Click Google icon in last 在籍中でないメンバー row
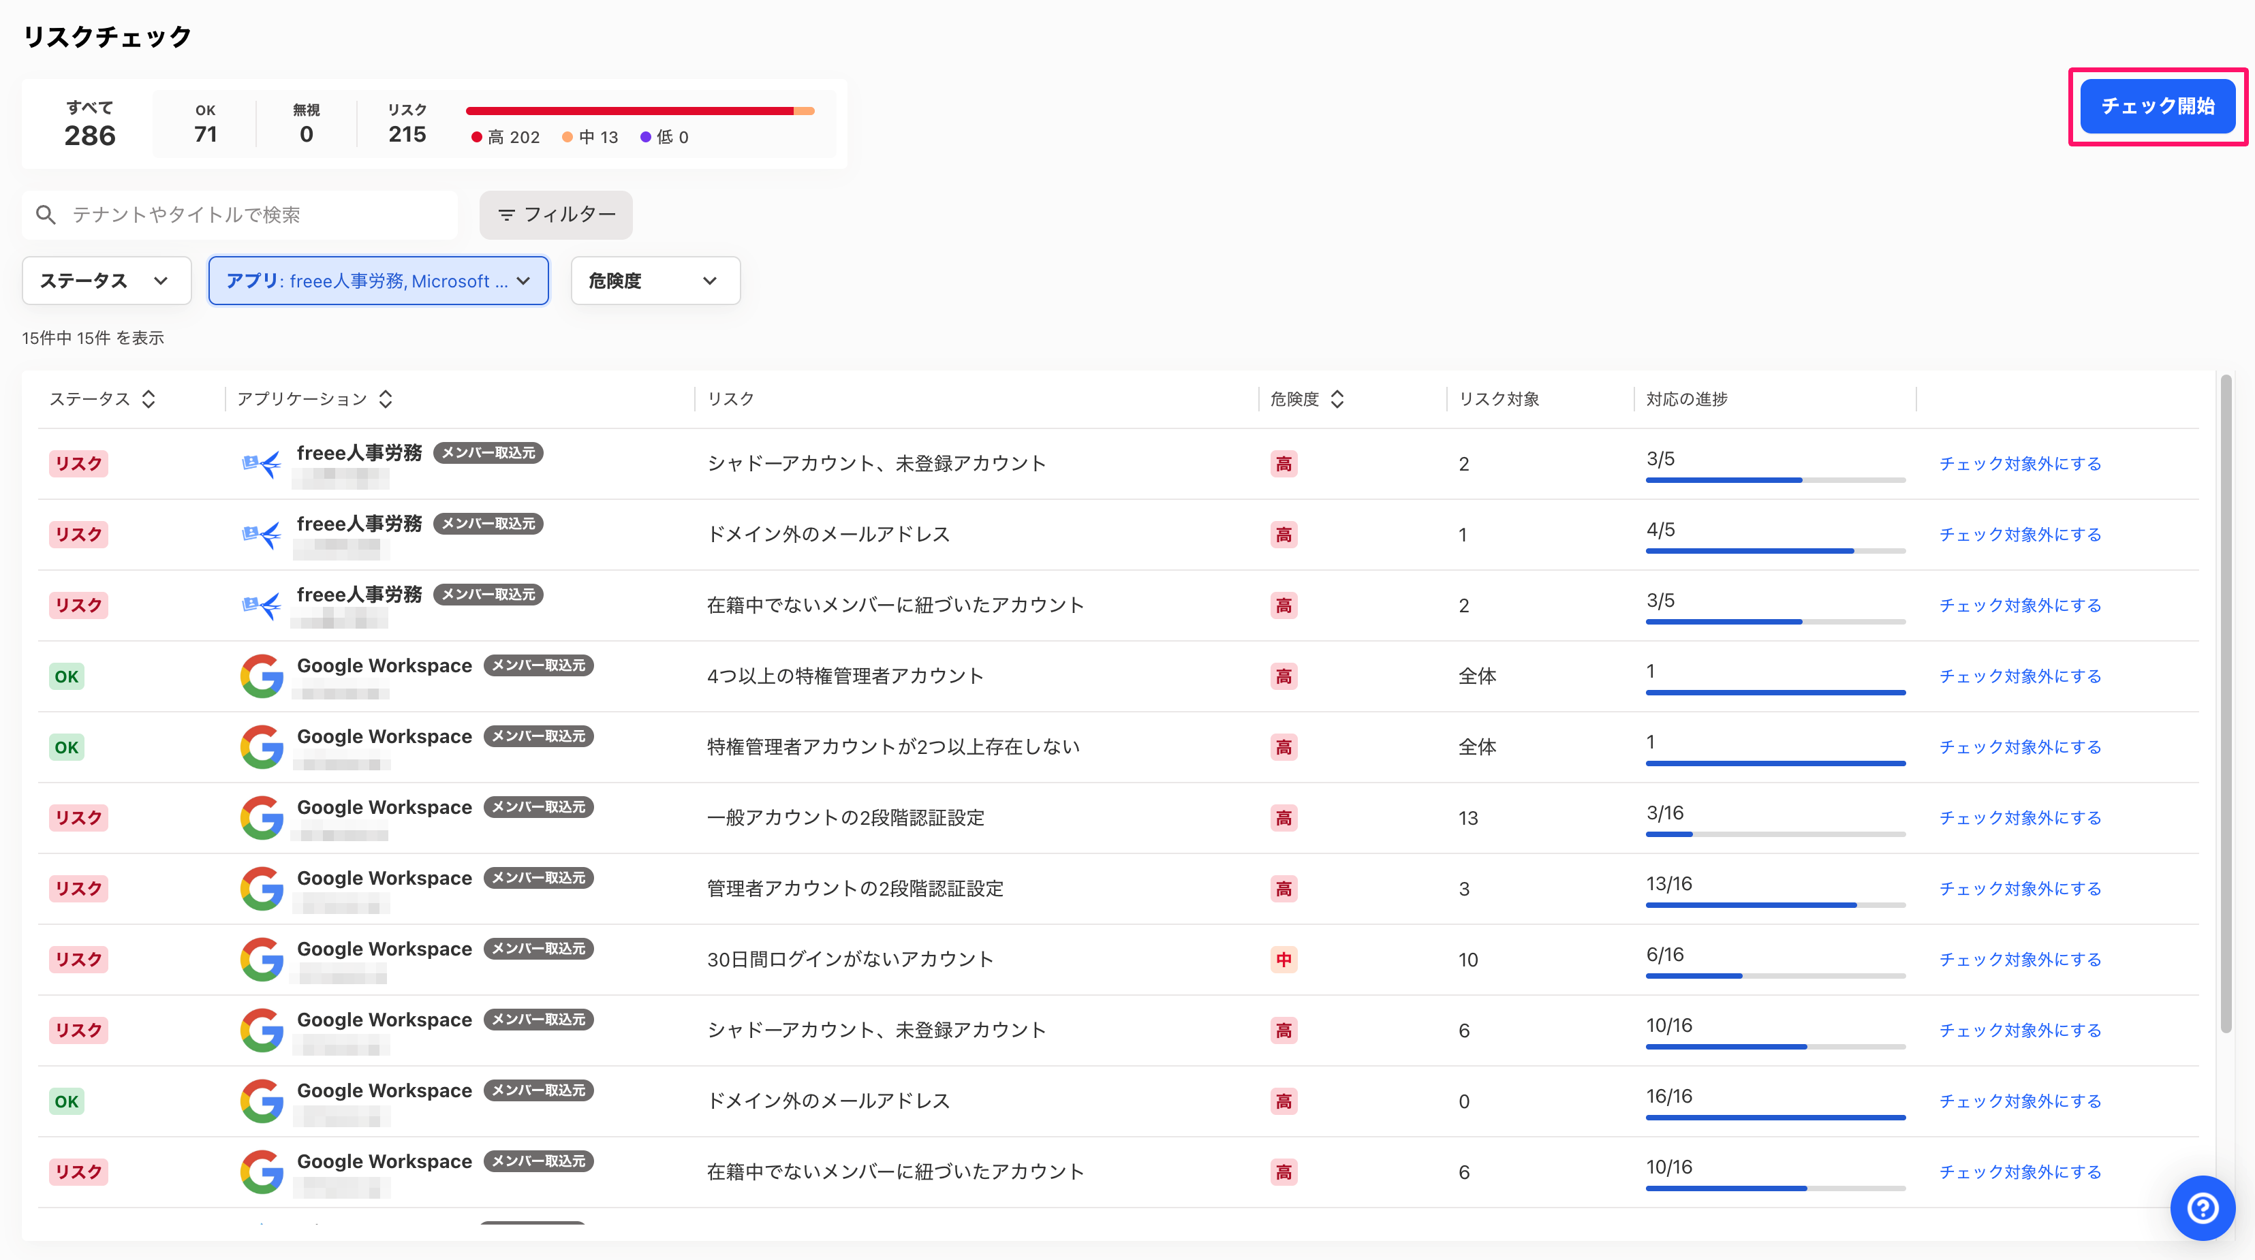The width and height of the screenshot is (2255, 1260). pyautogui.click(x=261, y=1173)
